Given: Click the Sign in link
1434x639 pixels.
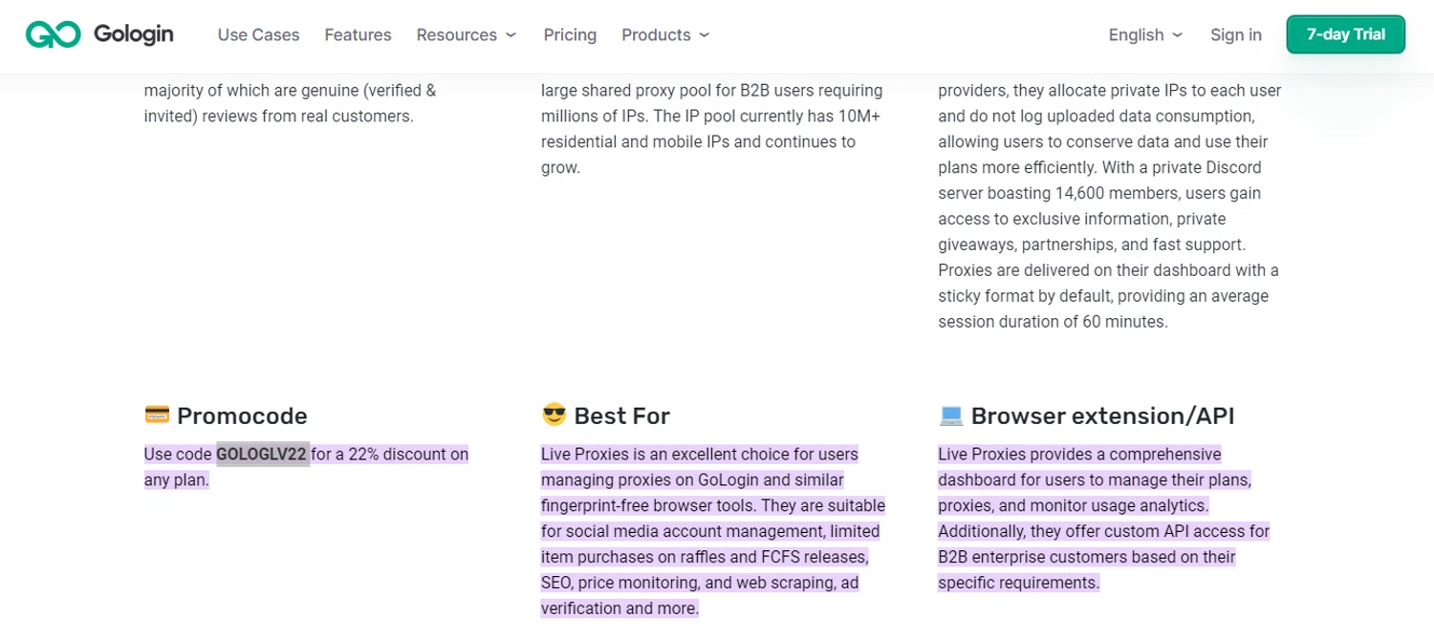Looking at the screenshot, I should coord(1235,35).
